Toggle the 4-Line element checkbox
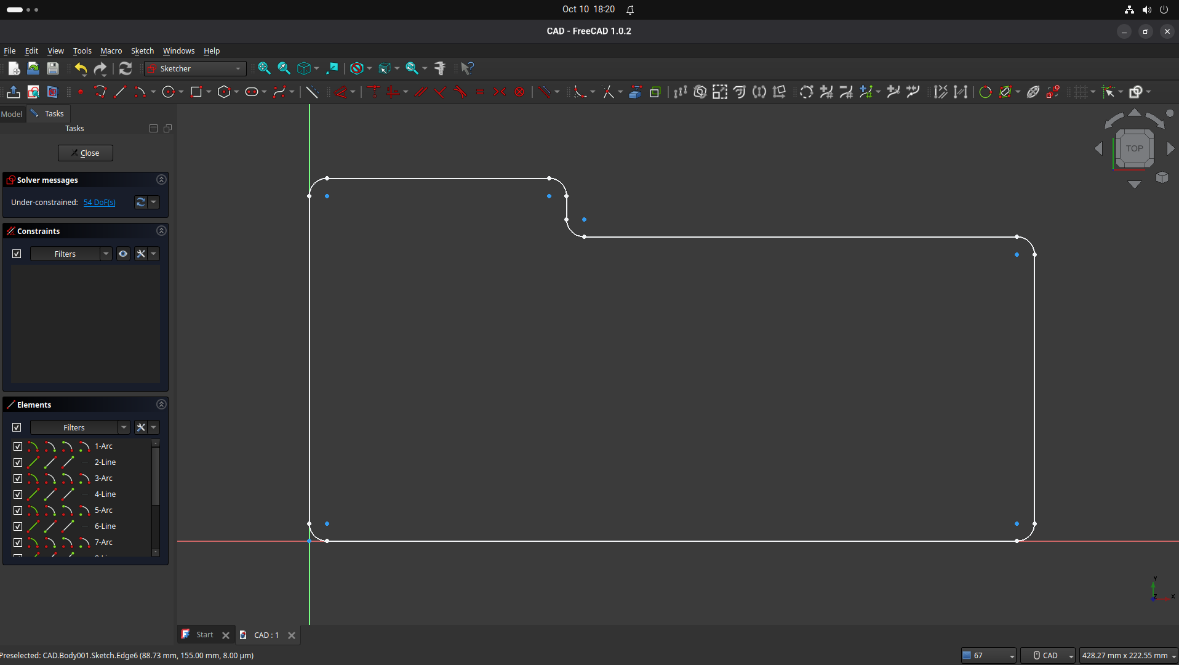The width and height of the screenshot is (1179, 665). 18,494
